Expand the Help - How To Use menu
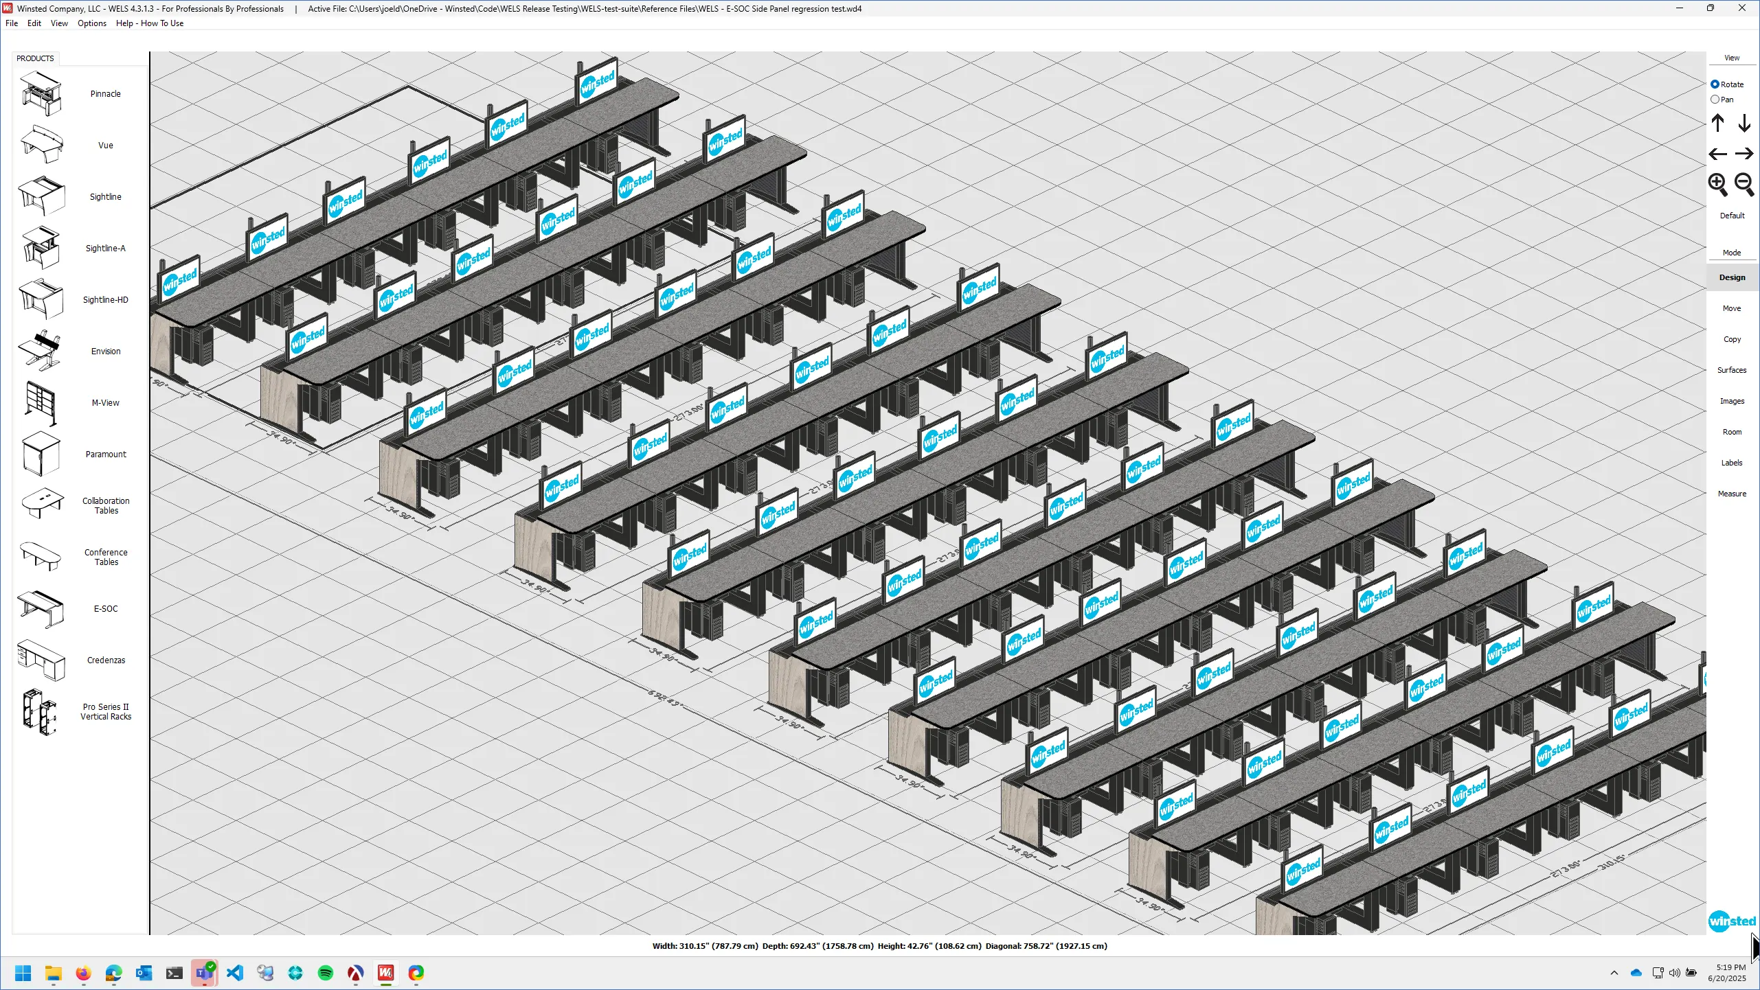The width and height of the screenshot is (1760, 990). point(150,23)
